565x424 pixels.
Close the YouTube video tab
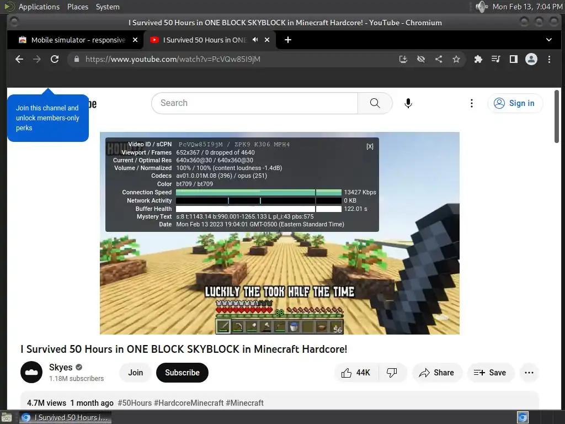tap(267, 40)
